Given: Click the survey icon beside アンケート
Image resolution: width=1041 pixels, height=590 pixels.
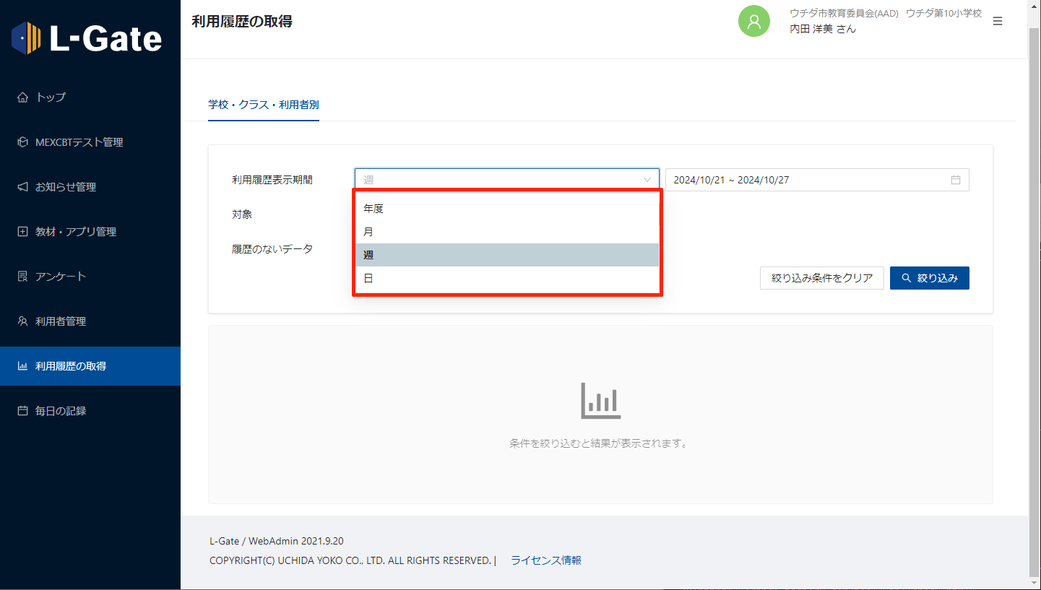Looking at the screenshot, I should [22, 277].
